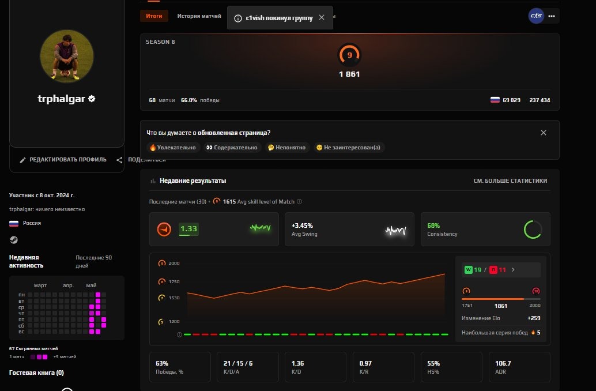Close the обновленная страница feedback box
The height and width of the screenshot is (391, 596).
(x=544, y=133)
